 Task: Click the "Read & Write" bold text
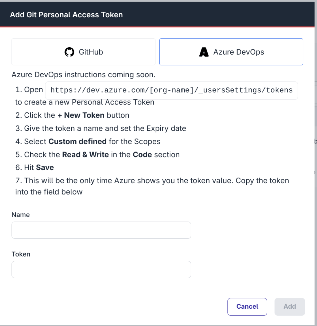coord(85,154)
